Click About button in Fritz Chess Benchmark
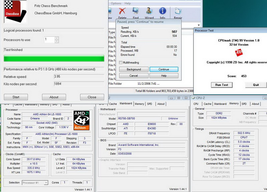 54,97
